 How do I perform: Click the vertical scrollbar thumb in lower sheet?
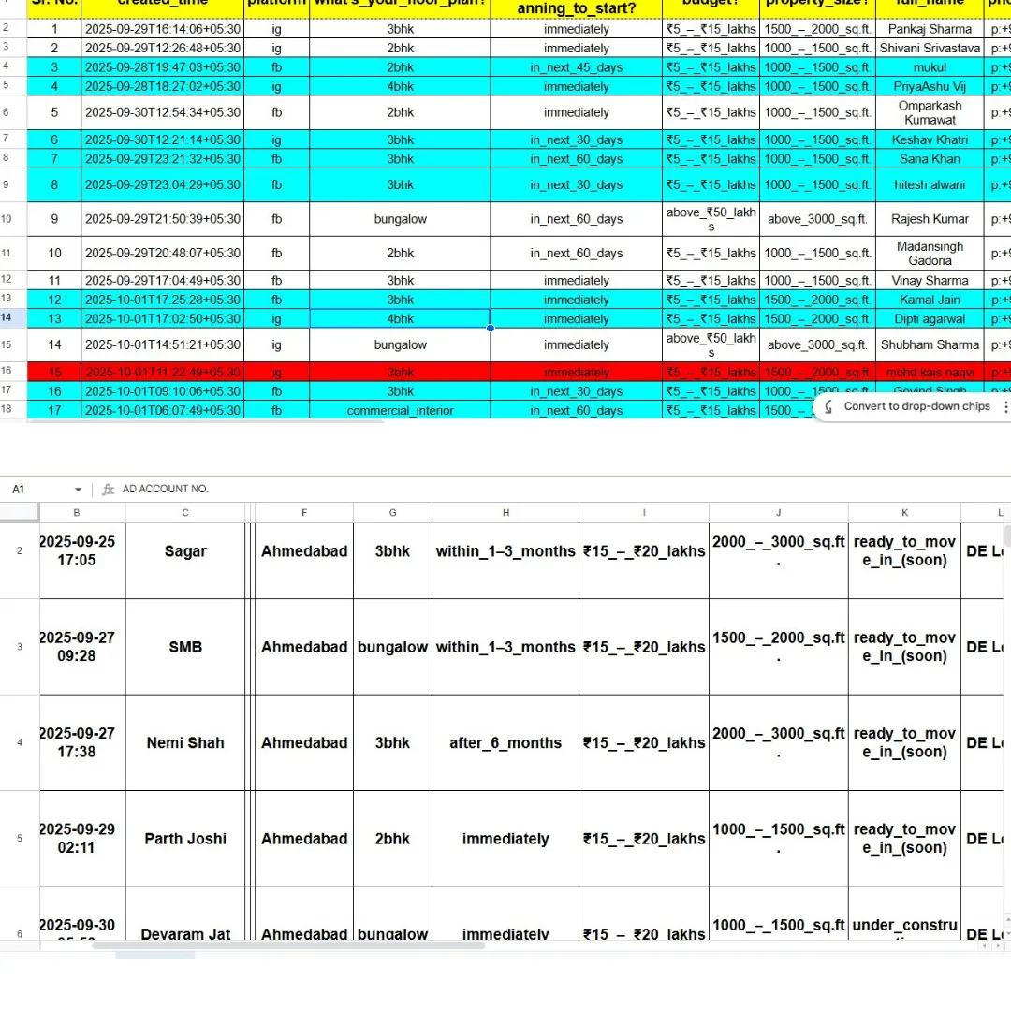1007,535
